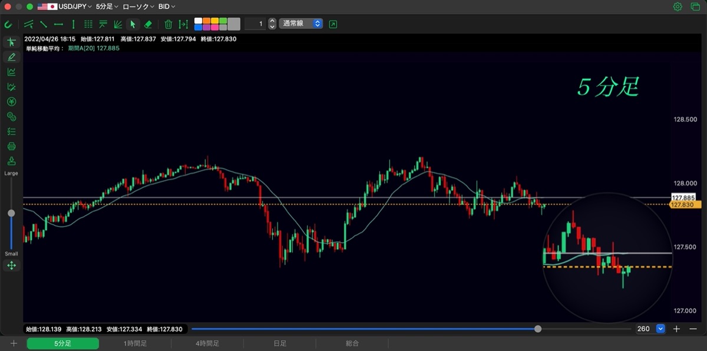Zoom in chart with plus button
Screen dimensions: 707x351
pos(677,329)
